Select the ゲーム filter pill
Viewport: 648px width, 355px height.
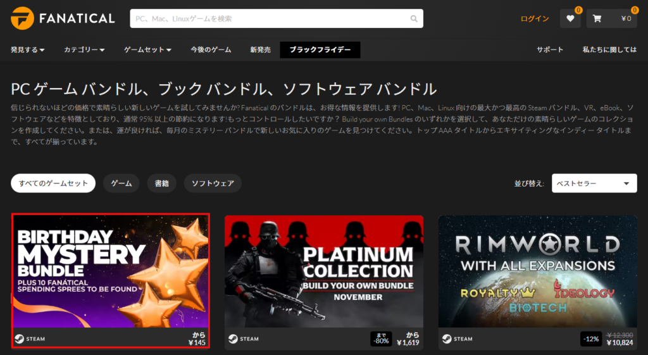[x=121, y=184]
